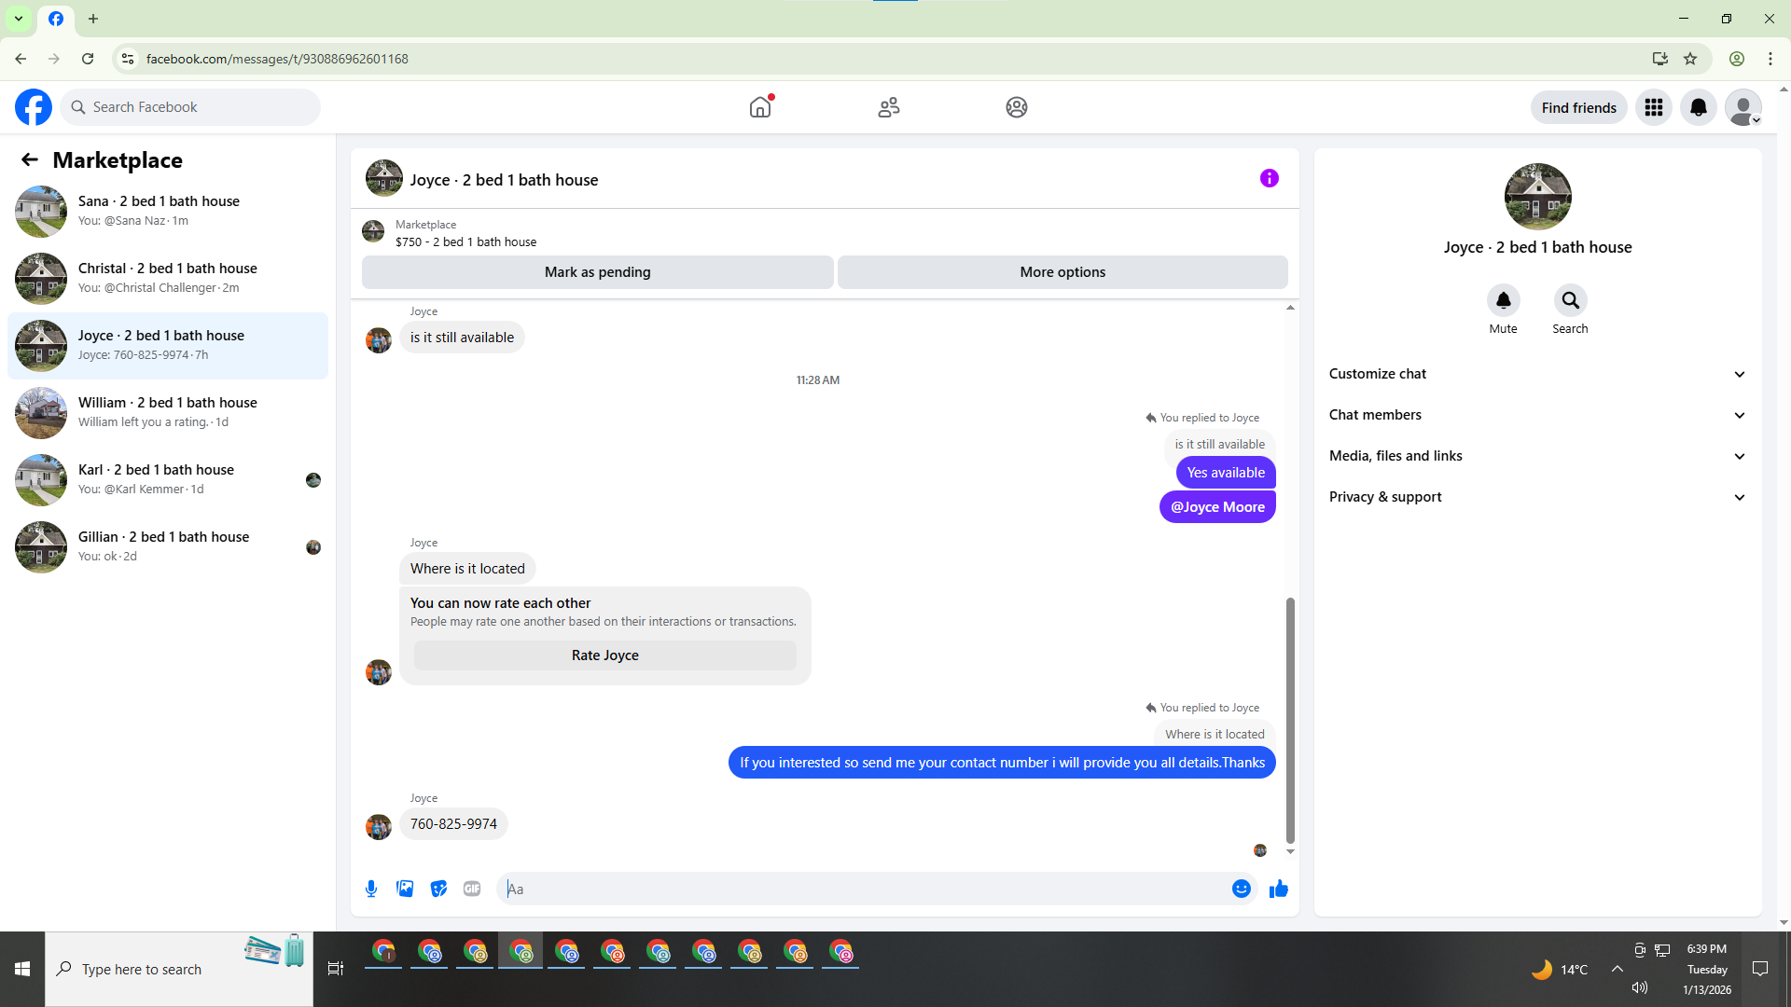Open the emoji picker in the message box
This screenshot has height=1007, width=1791.
coord(1241,889)
